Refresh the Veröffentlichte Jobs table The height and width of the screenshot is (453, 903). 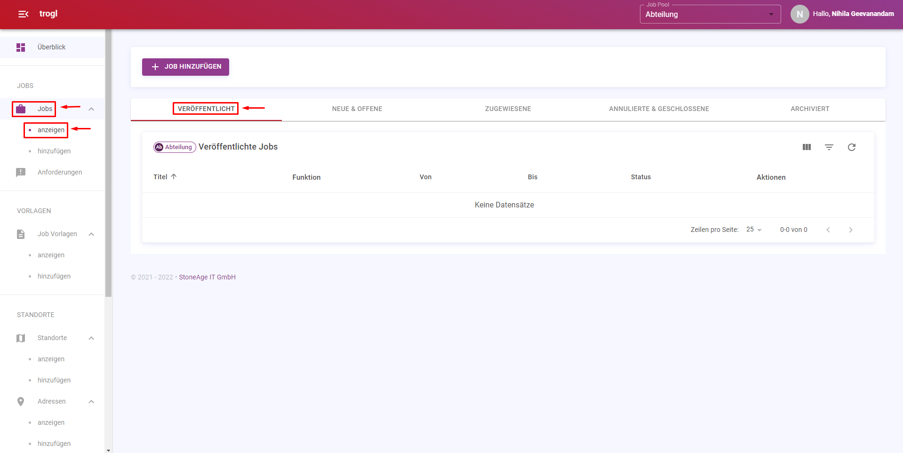(852, 147)
